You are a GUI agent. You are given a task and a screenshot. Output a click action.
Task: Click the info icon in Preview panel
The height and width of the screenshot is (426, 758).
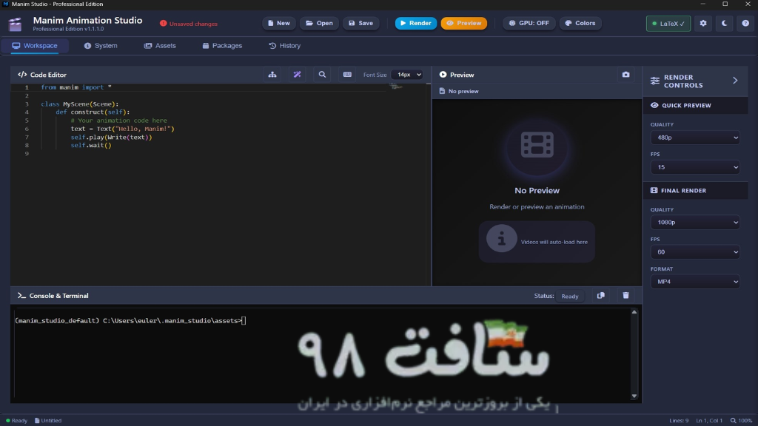click(x=501, y=238)
